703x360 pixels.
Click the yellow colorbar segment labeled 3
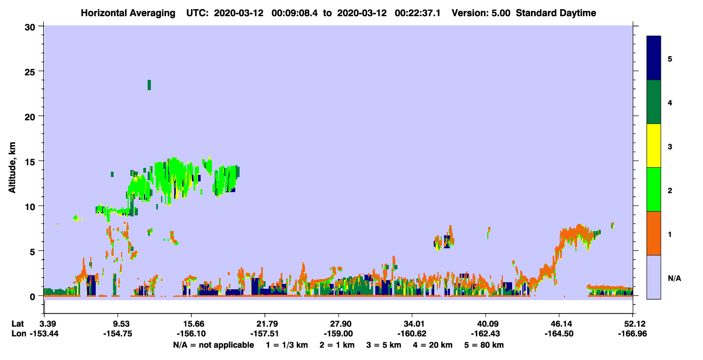coord(654,146)
